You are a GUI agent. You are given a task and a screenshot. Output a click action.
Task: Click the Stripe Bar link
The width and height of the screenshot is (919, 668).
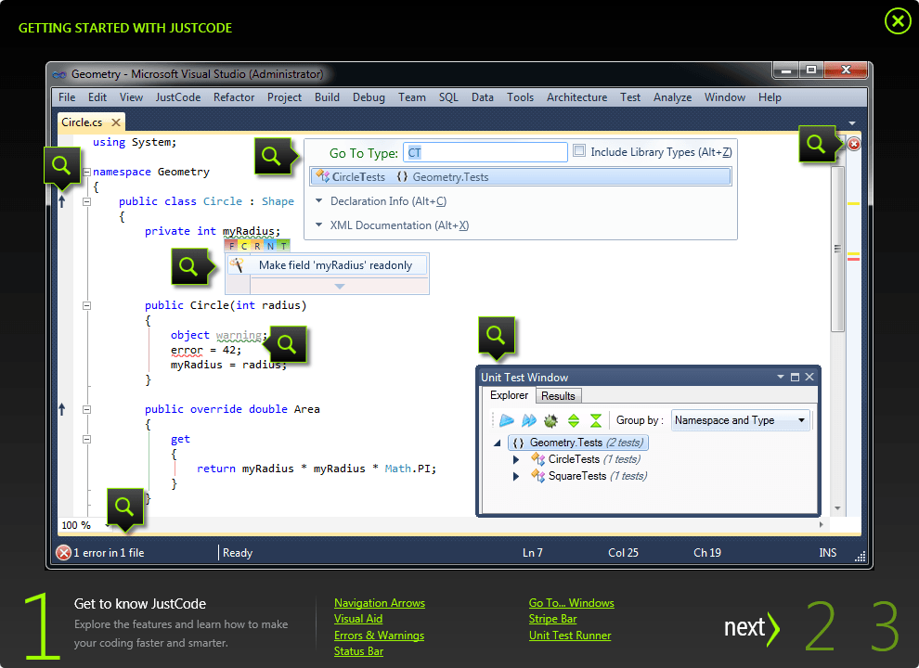(552, 619)
